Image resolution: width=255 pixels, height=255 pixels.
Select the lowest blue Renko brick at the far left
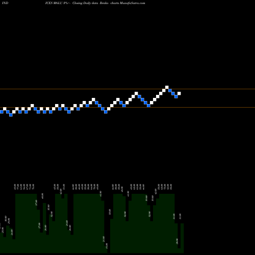coord(11,115)
